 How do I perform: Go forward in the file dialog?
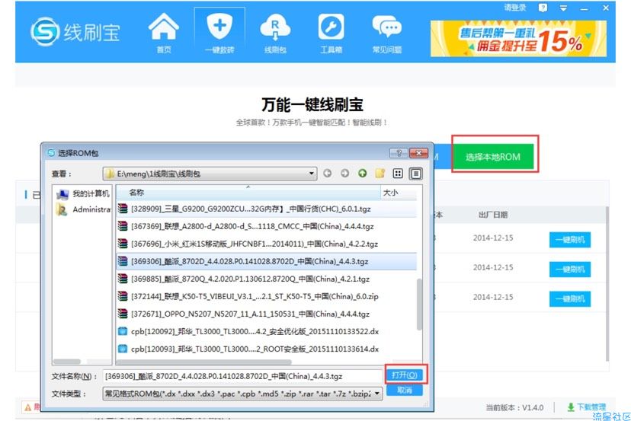pos(345,174)
